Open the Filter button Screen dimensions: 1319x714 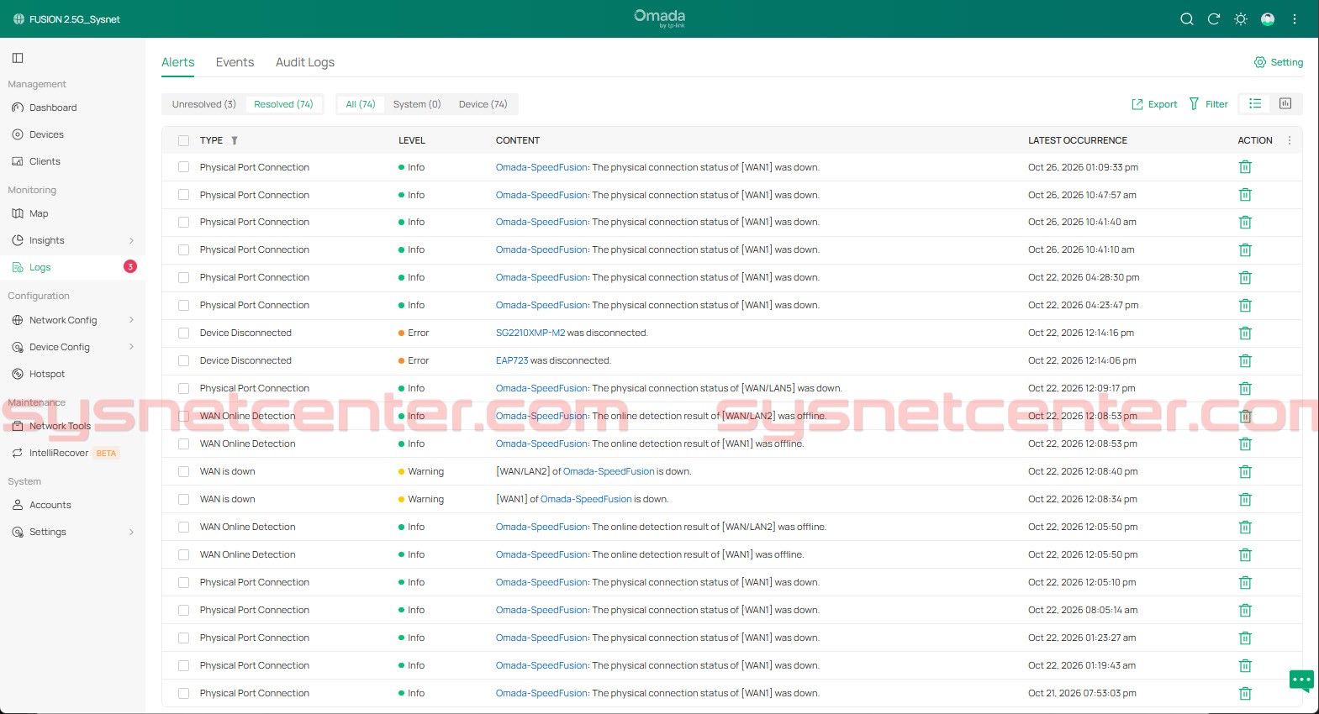(1208, 104)
